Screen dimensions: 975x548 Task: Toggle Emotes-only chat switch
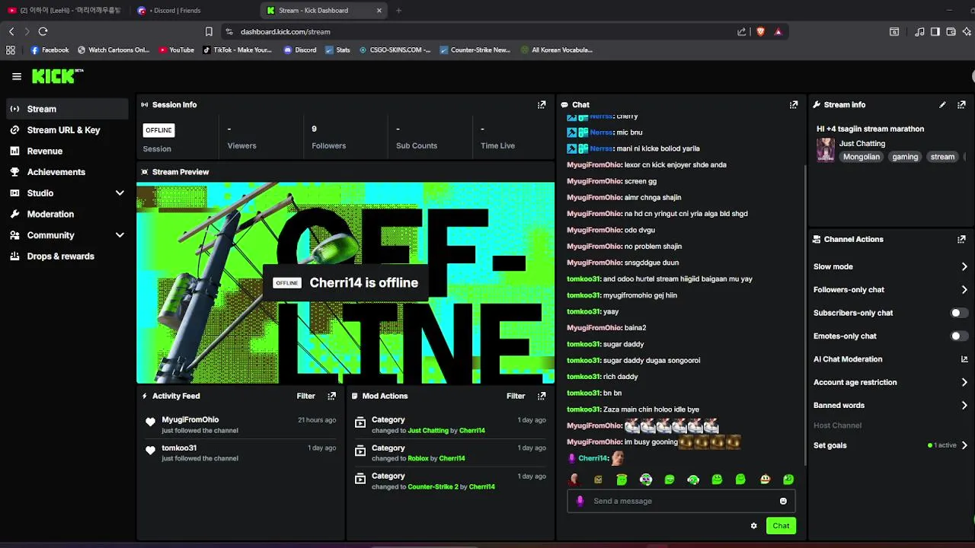pyautogui.click(x=959, y=336)
